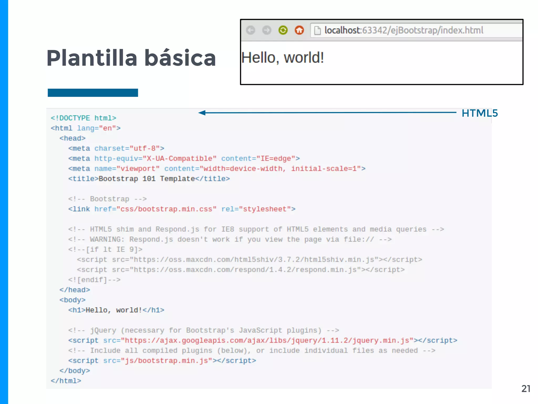Click the closing '</html>' tag
538x404 pixels.
66,381
